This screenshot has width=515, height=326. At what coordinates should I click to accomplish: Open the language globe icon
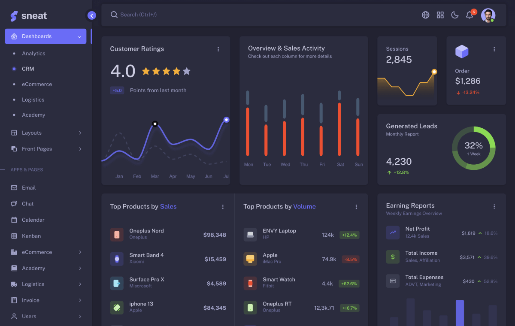[x=425, y=15]
